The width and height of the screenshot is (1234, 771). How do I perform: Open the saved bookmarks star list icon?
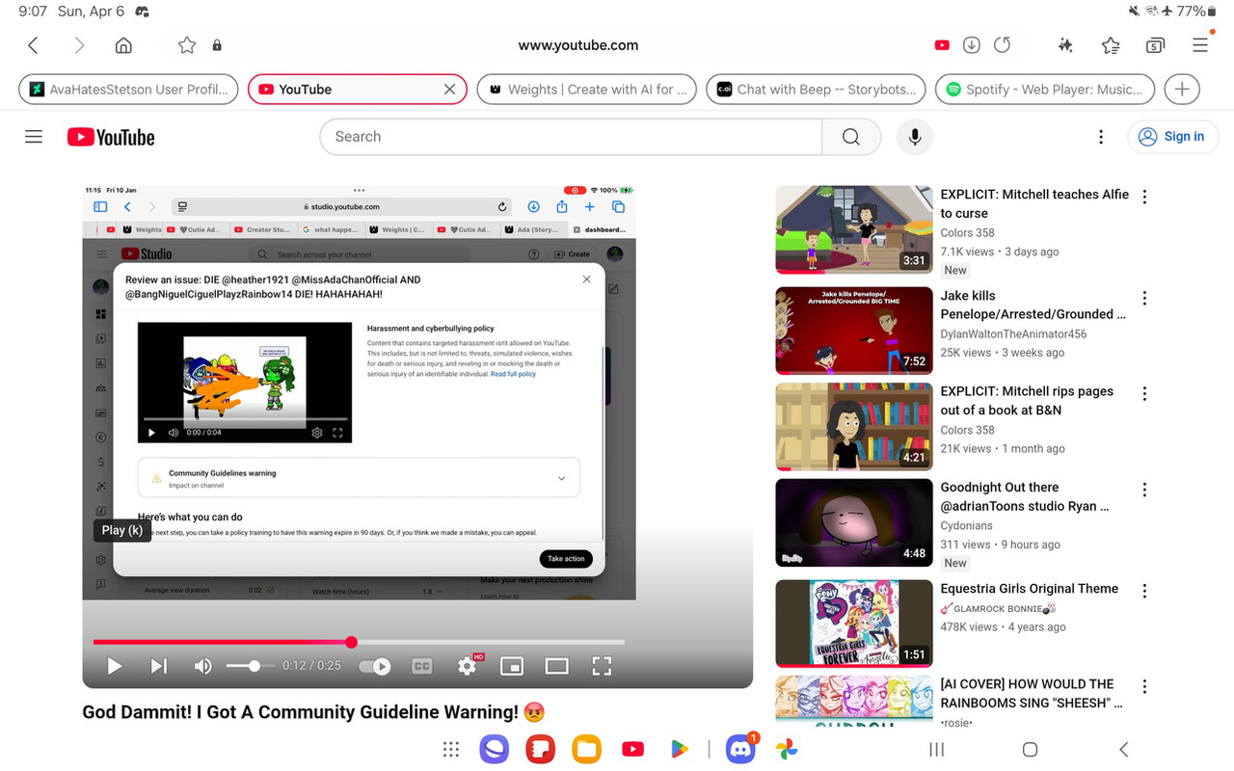[x=1111, y=45]
